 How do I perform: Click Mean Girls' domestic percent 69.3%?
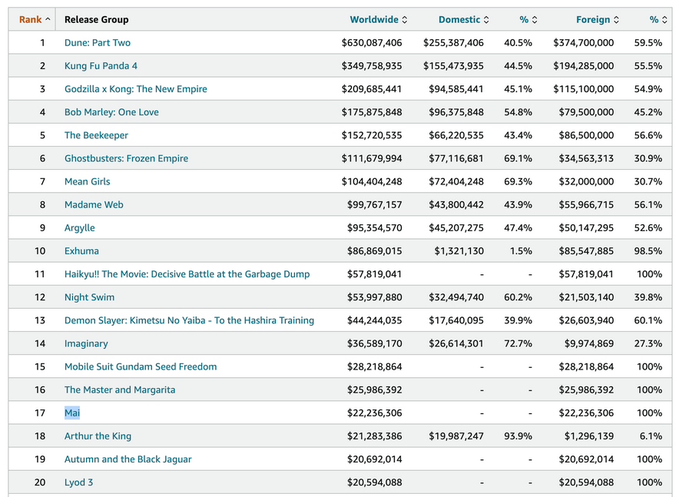(519, 181)
